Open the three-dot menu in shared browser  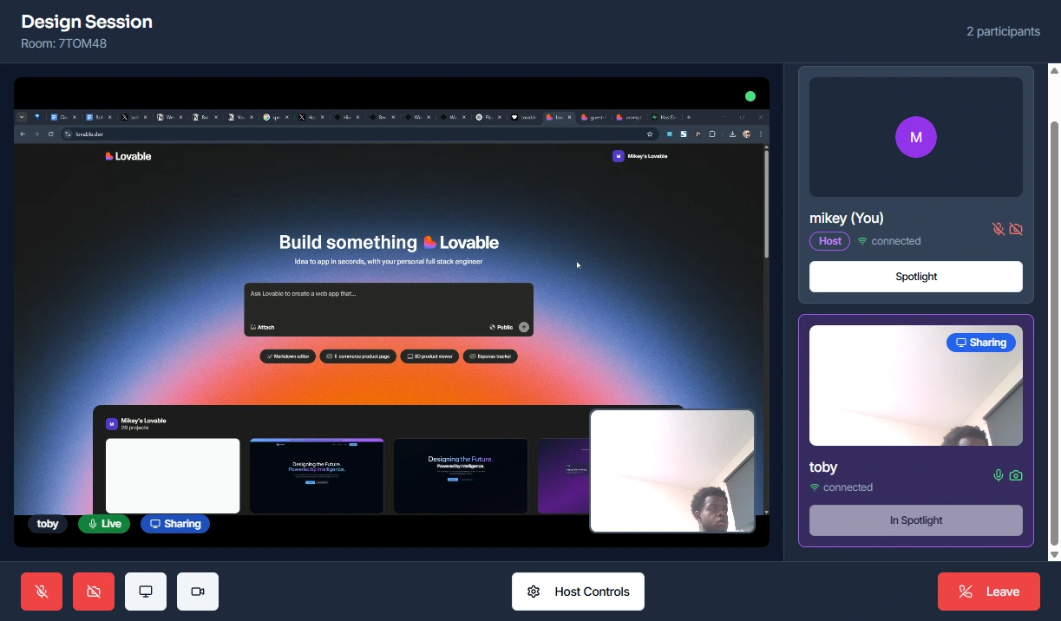(x=761, y=134)
